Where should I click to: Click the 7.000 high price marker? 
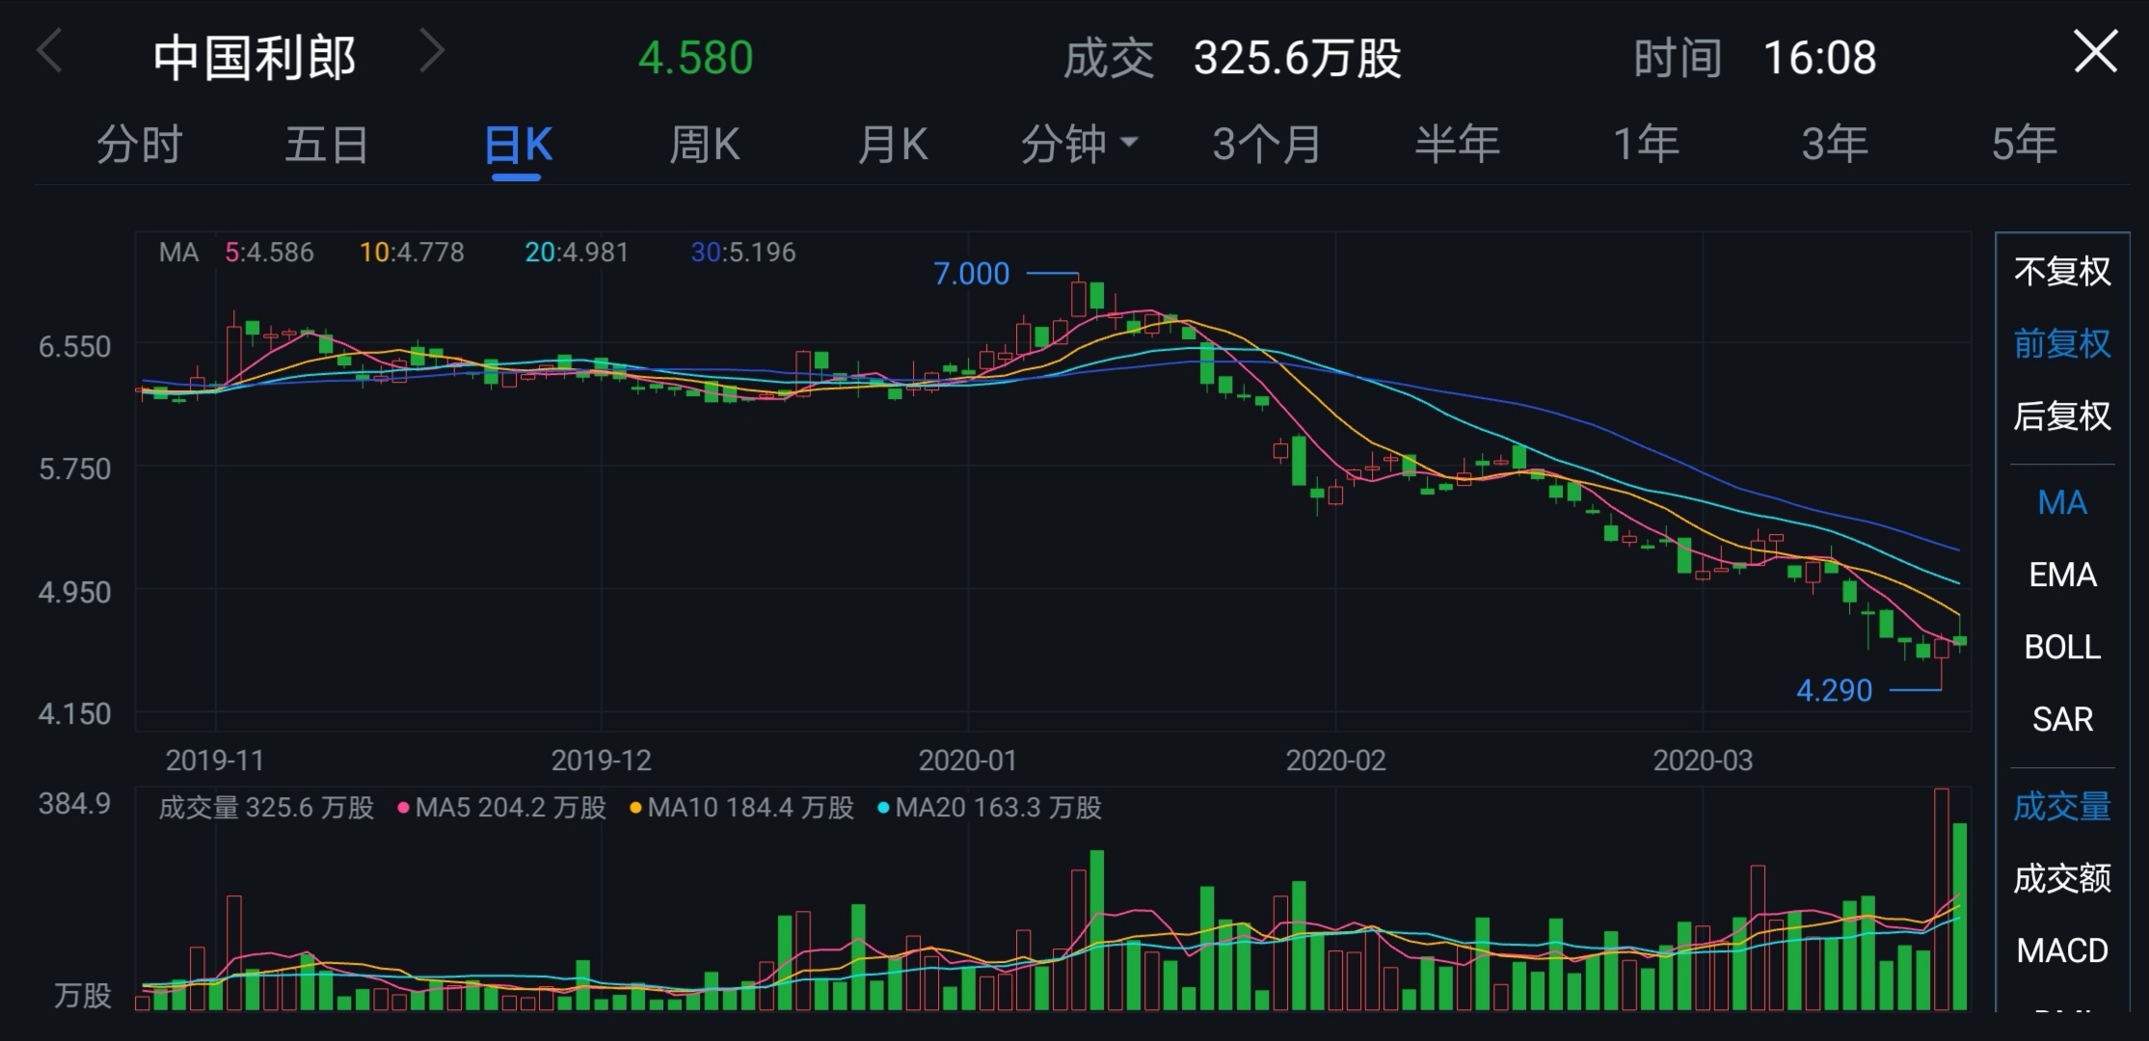[971, 274]
